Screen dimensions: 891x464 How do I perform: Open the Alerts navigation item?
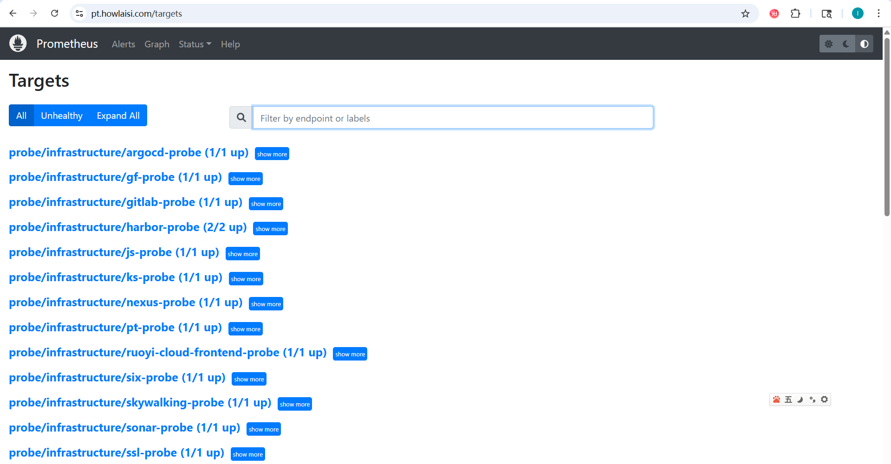[x=124, y=44]
